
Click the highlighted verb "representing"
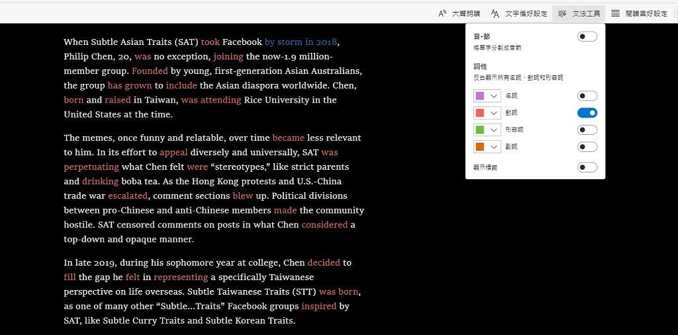(x=181, y=277)
